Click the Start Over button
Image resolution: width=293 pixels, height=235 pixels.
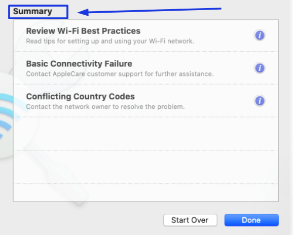click(x=190, y=220)
